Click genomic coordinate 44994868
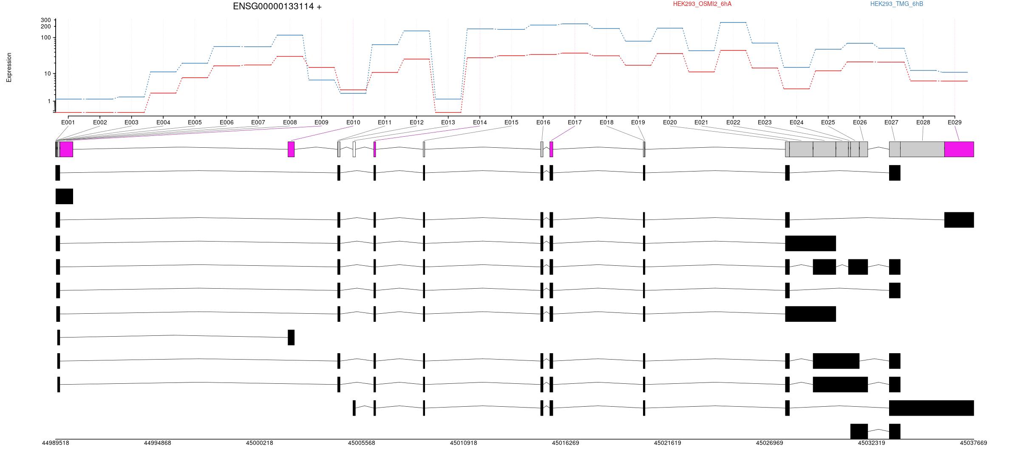This screenshot has width=1020, height=450. coord(158,443)
